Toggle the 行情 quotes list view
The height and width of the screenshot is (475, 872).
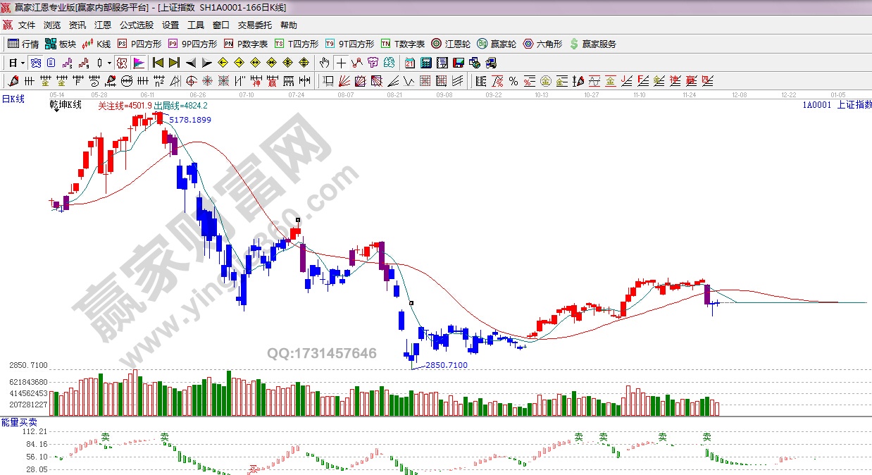click(x=23, y=44)
